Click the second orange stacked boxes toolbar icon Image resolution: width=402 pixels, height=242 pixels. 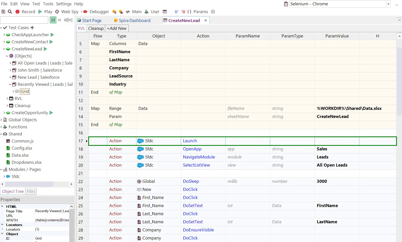tap(121, 12)
